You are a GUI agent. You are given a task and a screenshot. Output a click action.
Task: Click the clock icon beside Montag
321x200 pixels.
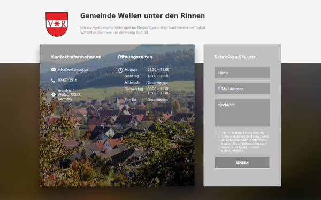coord(120,70)
